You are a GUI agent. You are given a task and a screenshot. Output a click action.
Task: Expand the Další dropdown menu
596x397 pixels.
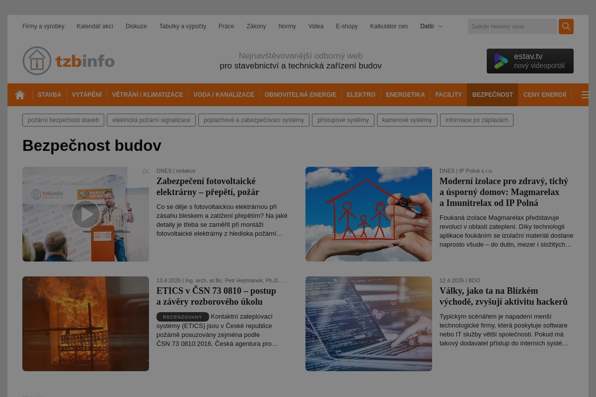(431, 26)
